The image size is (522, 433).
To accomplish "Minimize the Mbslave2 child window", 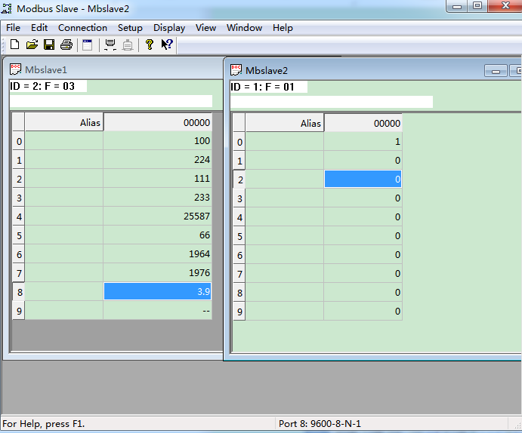I will tap(496, 71).
